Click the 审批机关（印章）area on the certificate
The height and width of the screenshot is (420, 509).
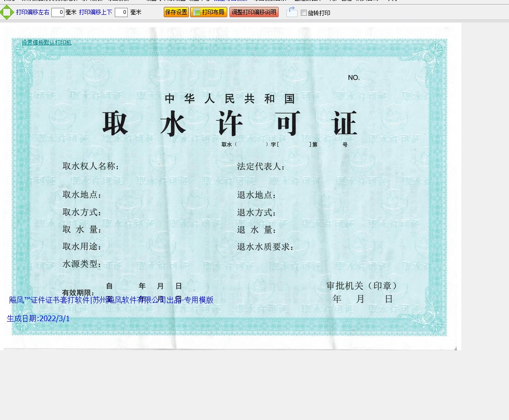362,286
